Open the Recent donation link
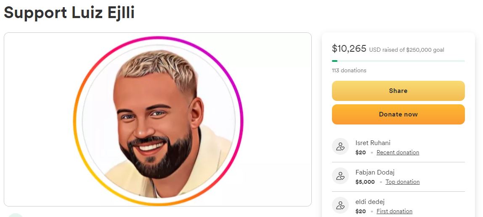 coord(398,152)
